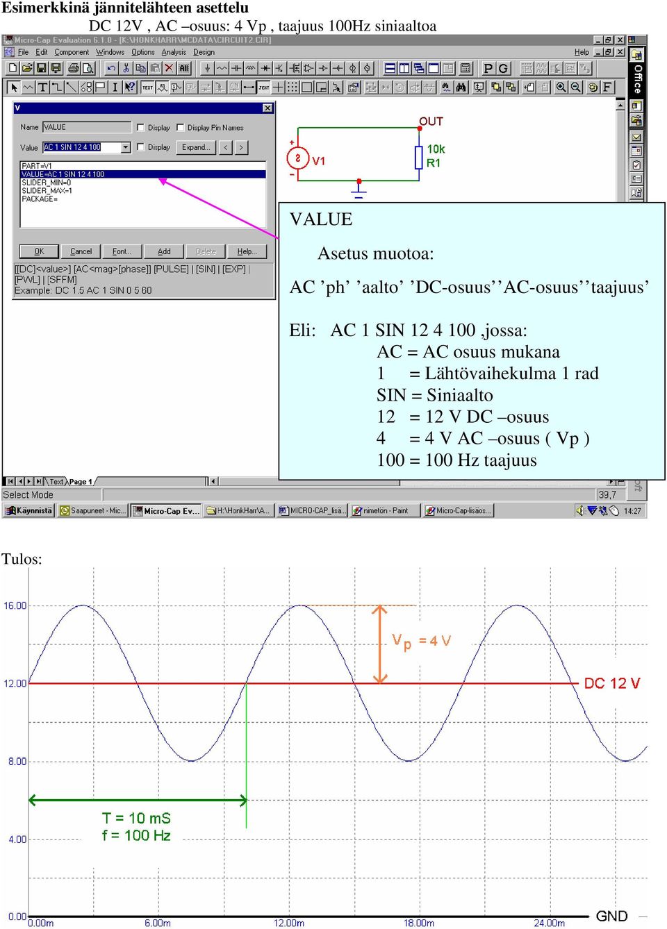
Task: Select the PART=V1 row in the list
Action: pyautogui.click(x=143, y=166)
